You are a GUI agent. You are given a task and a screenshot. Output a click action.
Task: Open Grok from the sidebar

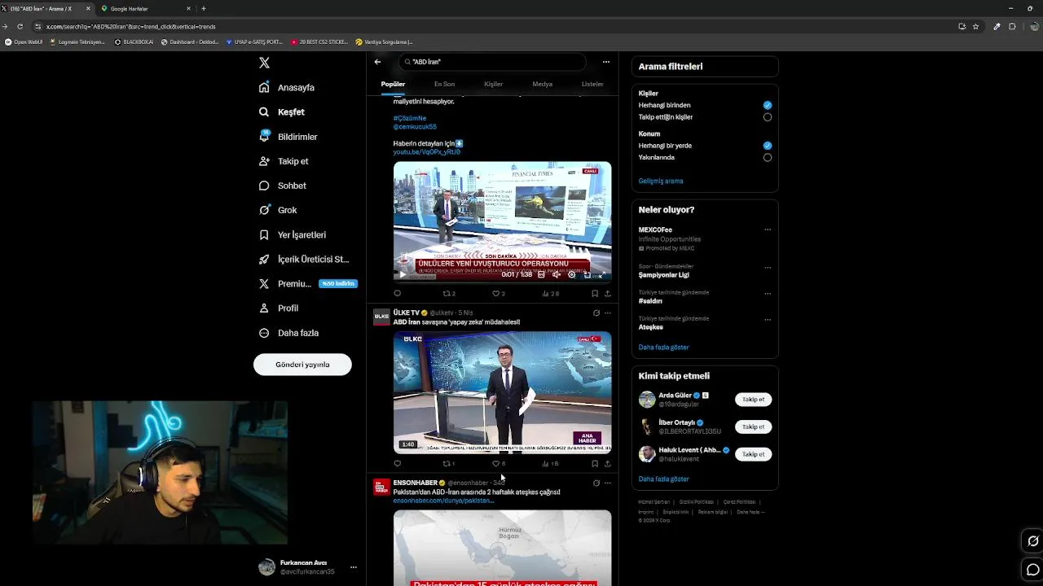click(x=278, y=210)
